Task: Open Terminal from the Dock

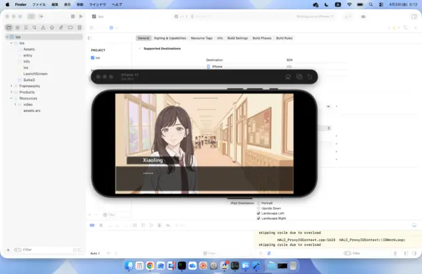Action: coord(182,265)
